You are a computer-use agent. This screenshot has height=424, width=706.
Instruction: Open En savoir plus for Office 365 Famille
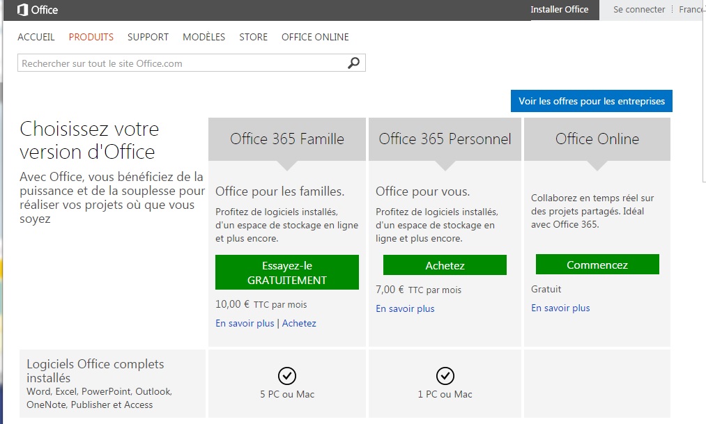[245, 323]
